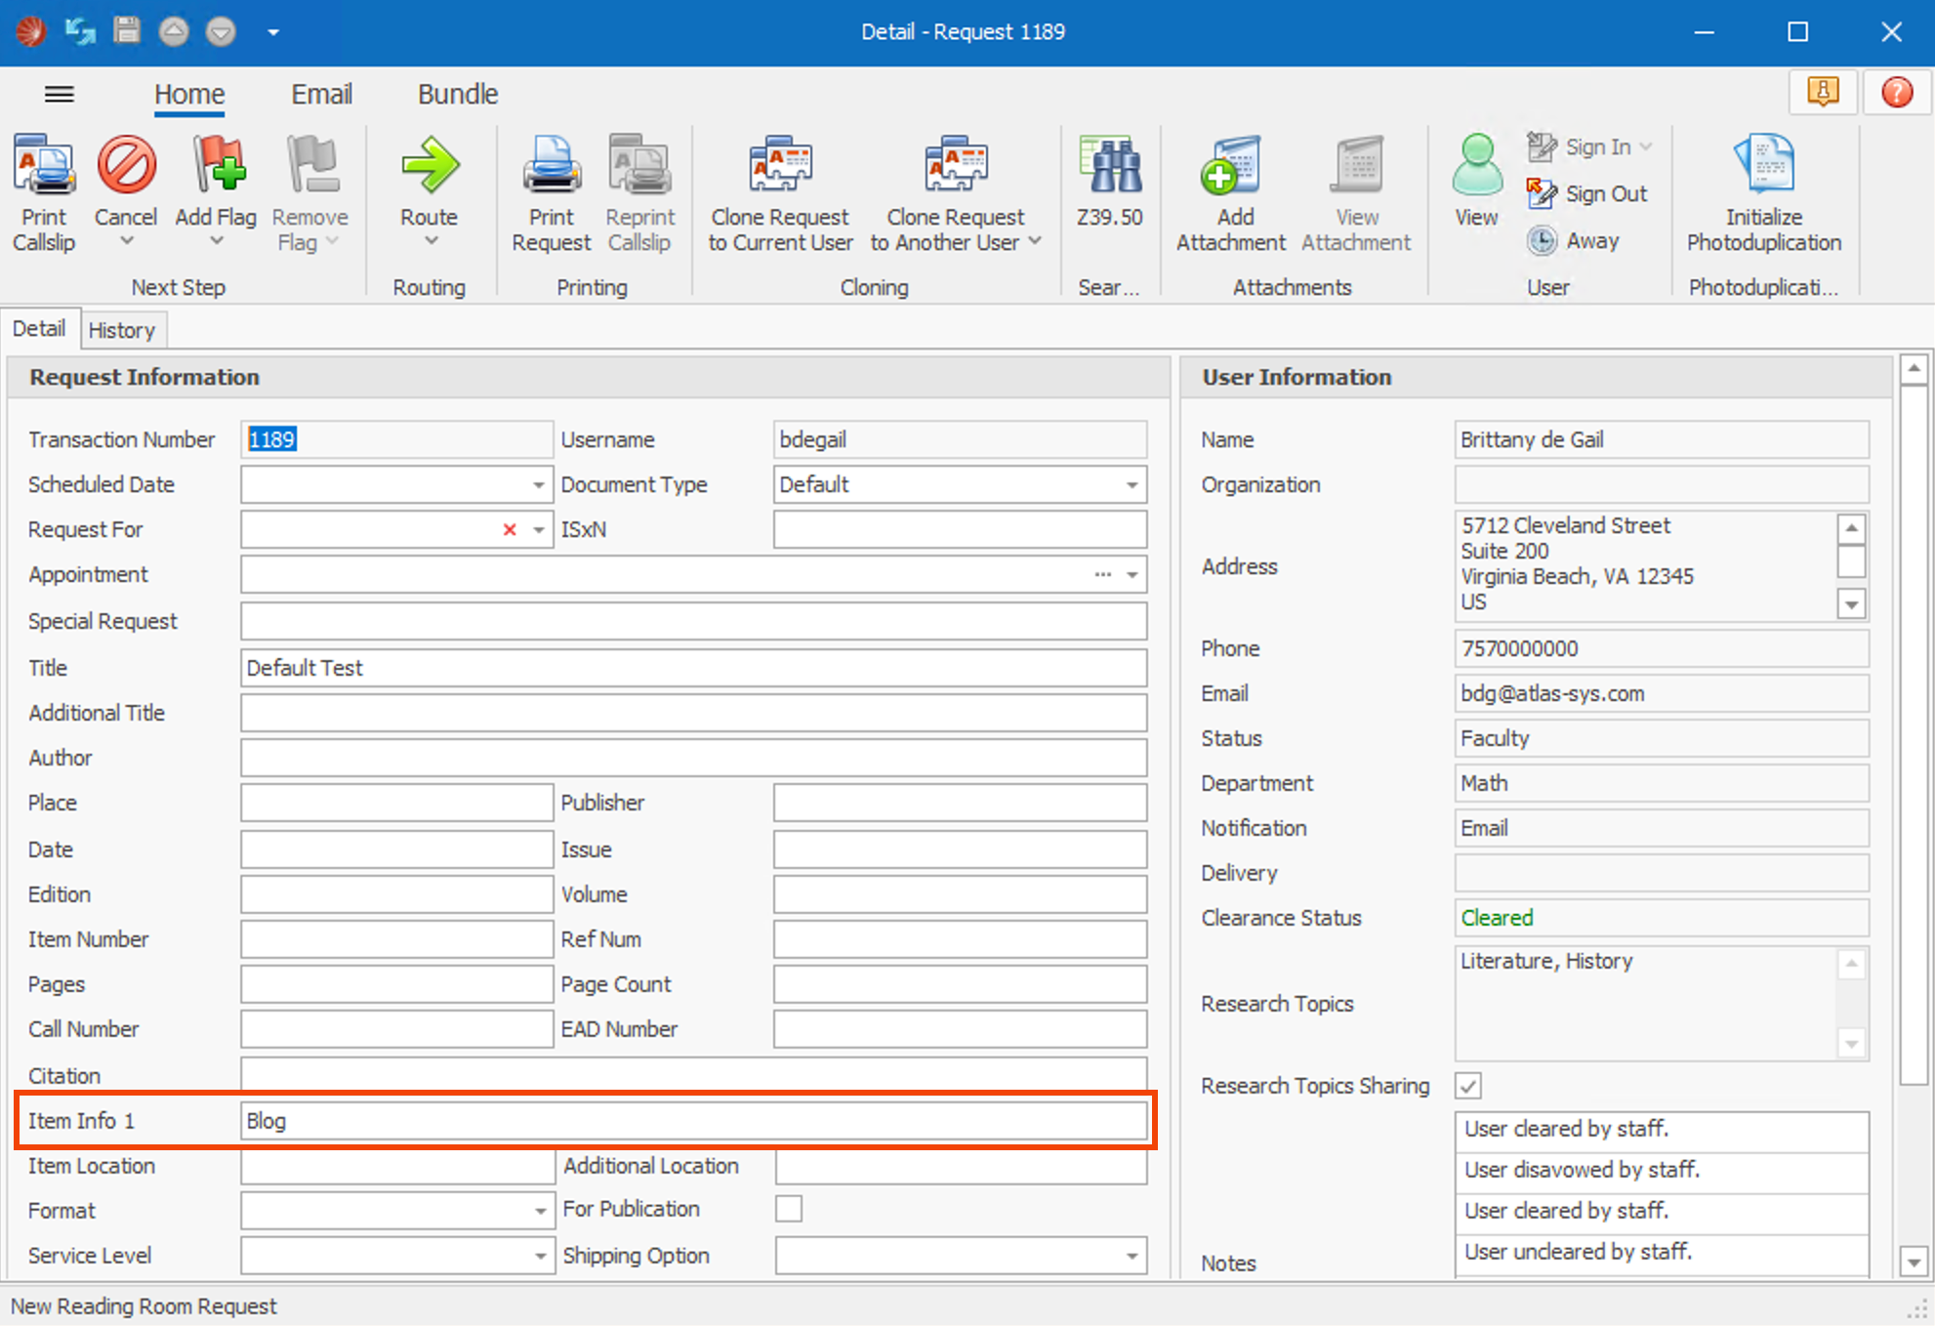Select Clone Request to Current User

[x=779, y=190]
